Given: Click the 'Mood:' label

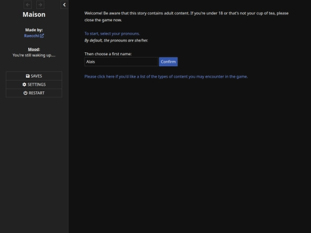Looking at the screenshot, I should (34, 49).
